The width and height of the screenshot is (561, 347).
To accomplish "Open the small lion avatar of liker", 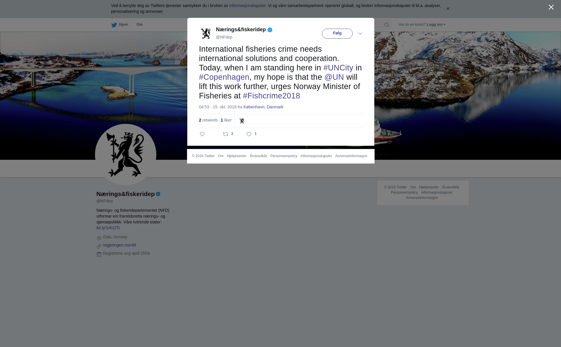I will tap(242, 121).
